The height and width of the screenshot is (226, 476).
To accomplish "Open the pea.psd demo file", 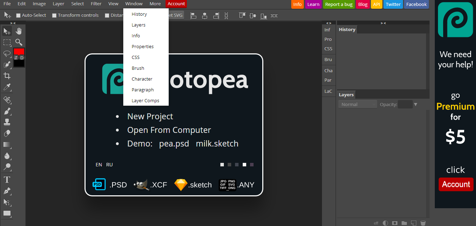I will [174, 144].
